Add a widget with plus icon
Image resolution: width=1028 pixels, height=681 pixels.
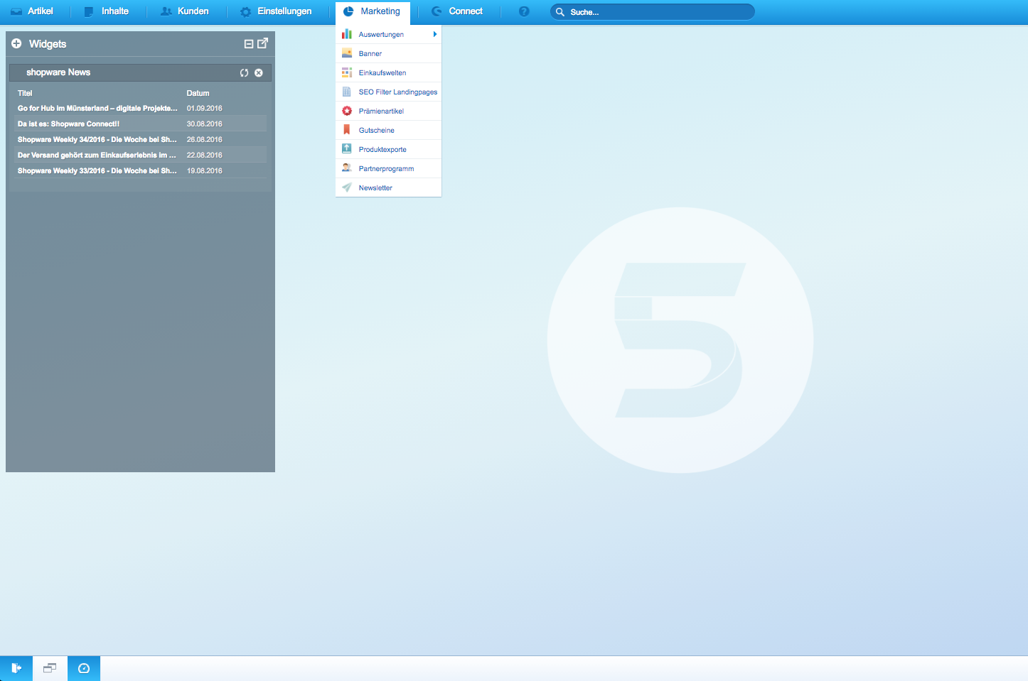16,43
